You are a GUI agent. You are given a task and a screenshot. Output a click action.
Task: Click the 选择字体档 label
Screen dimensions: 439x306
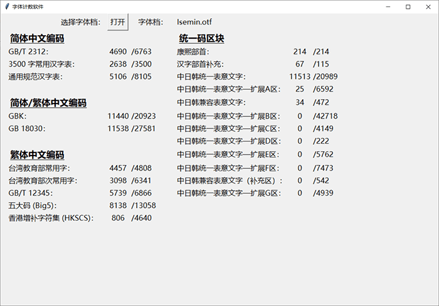pos(80,22)
